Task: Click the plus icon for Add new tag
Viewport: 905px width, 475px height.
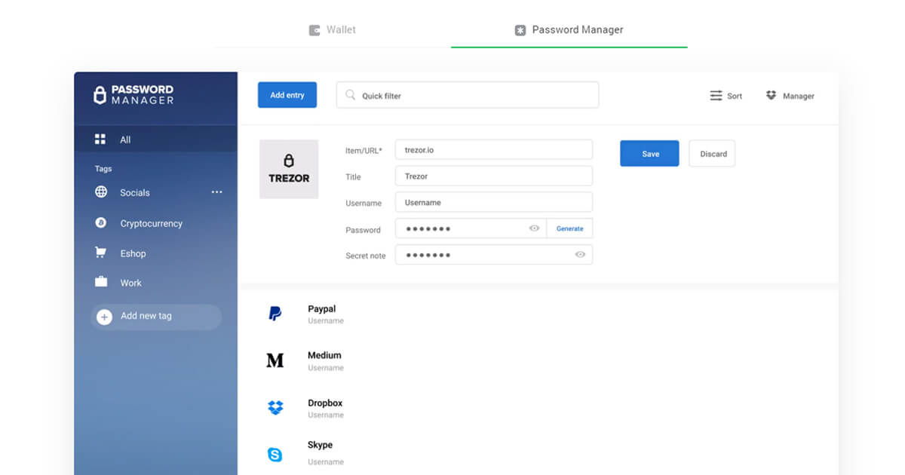Action: [x=105, y=317]
